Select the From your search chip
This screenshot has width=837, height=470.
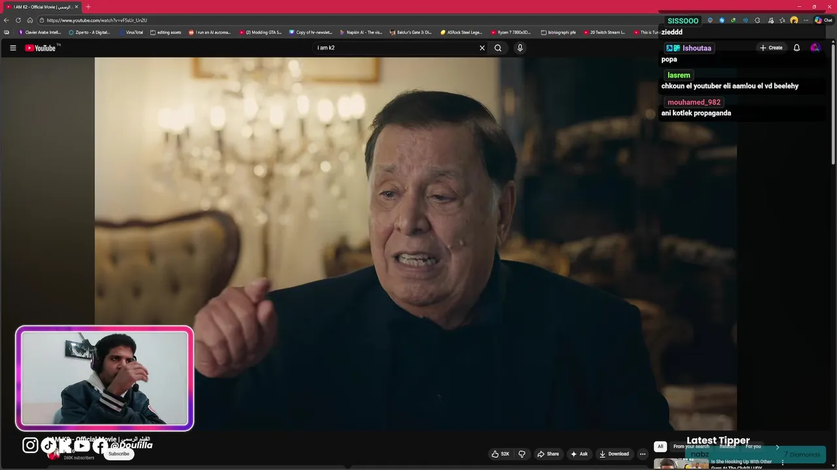pyautogui.click(x=691, y=446)
